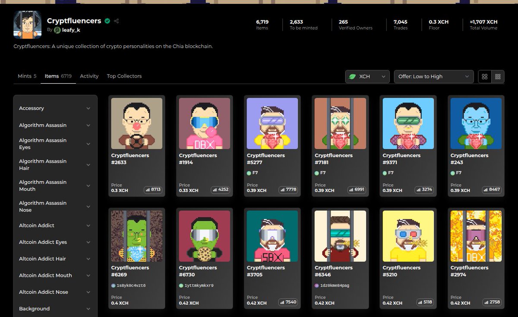Click owner address 1yttmkymkxr9
518x317 pixels.
click(196, 286)
